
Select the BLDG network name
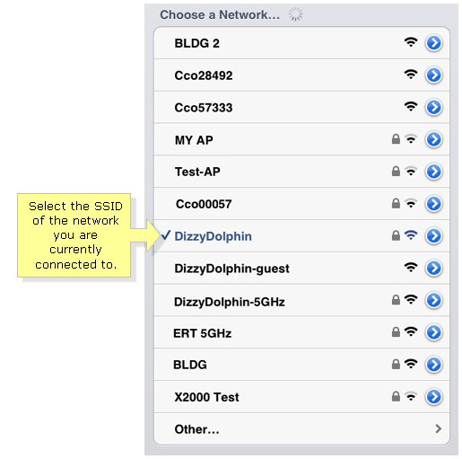tap(190, 365)
